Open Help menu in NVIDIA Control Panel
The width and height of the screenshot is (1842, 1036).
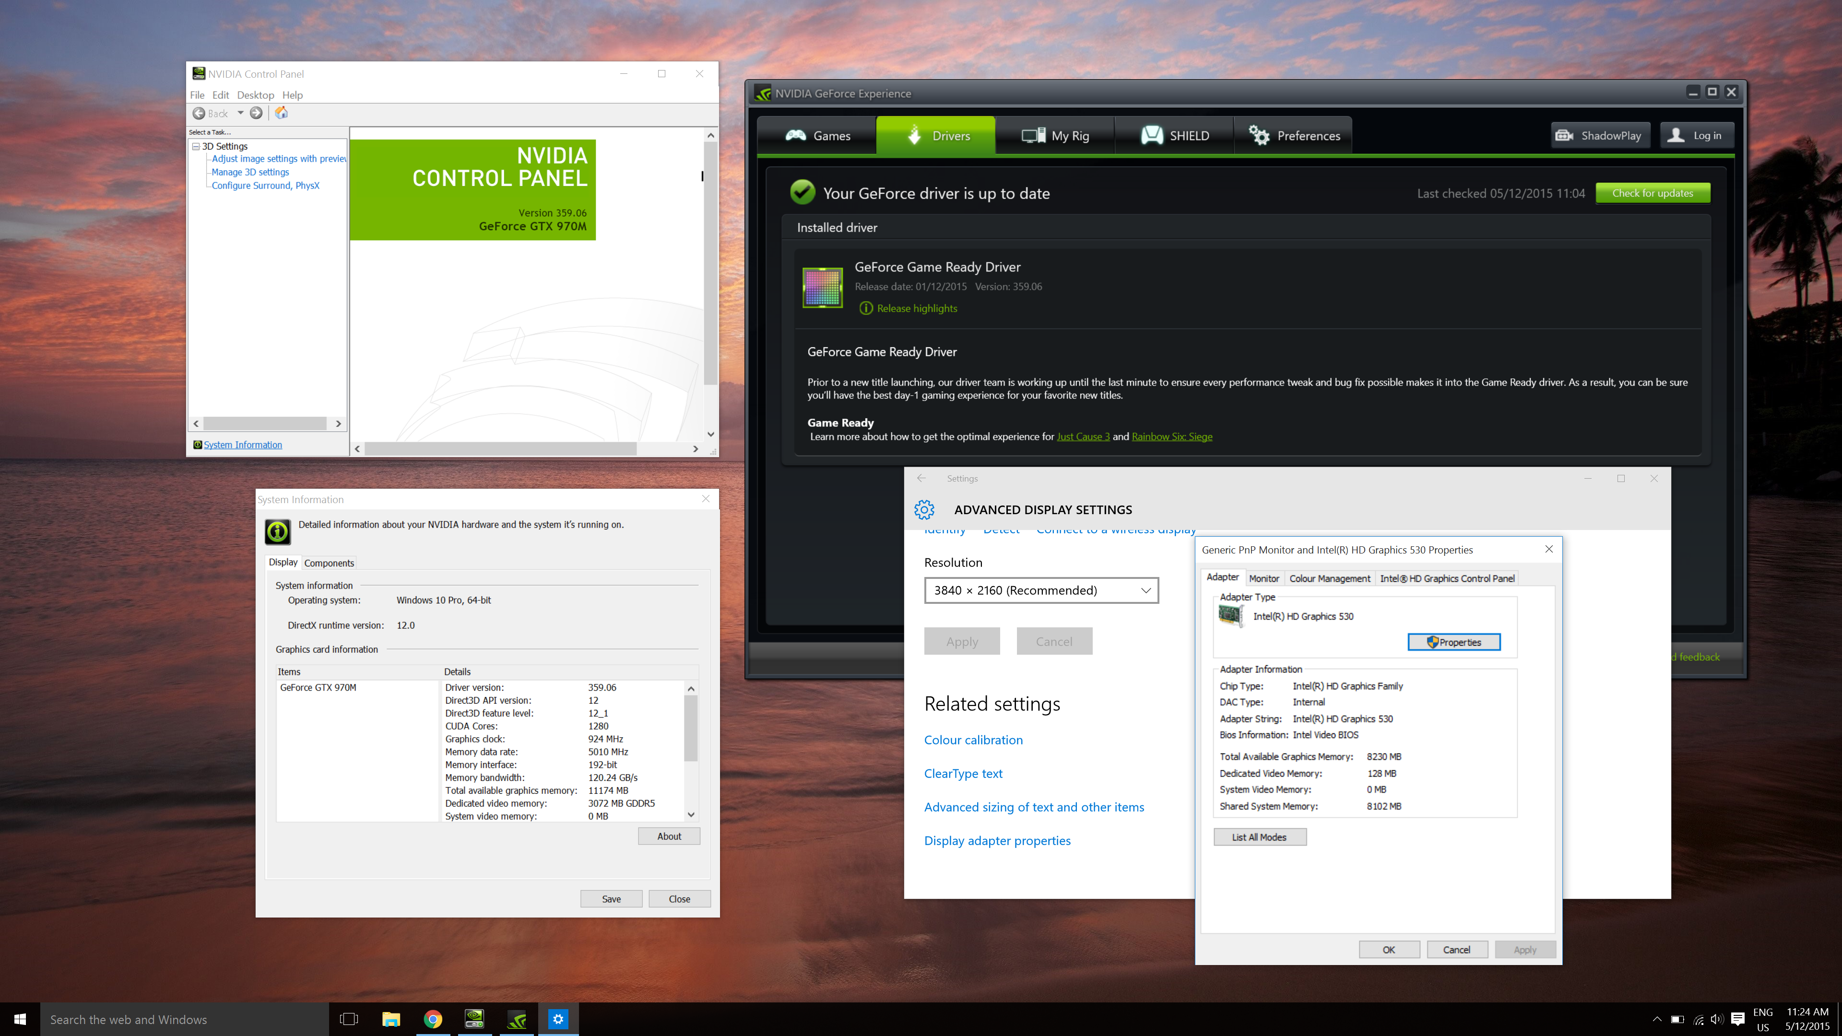coord(293,95)
